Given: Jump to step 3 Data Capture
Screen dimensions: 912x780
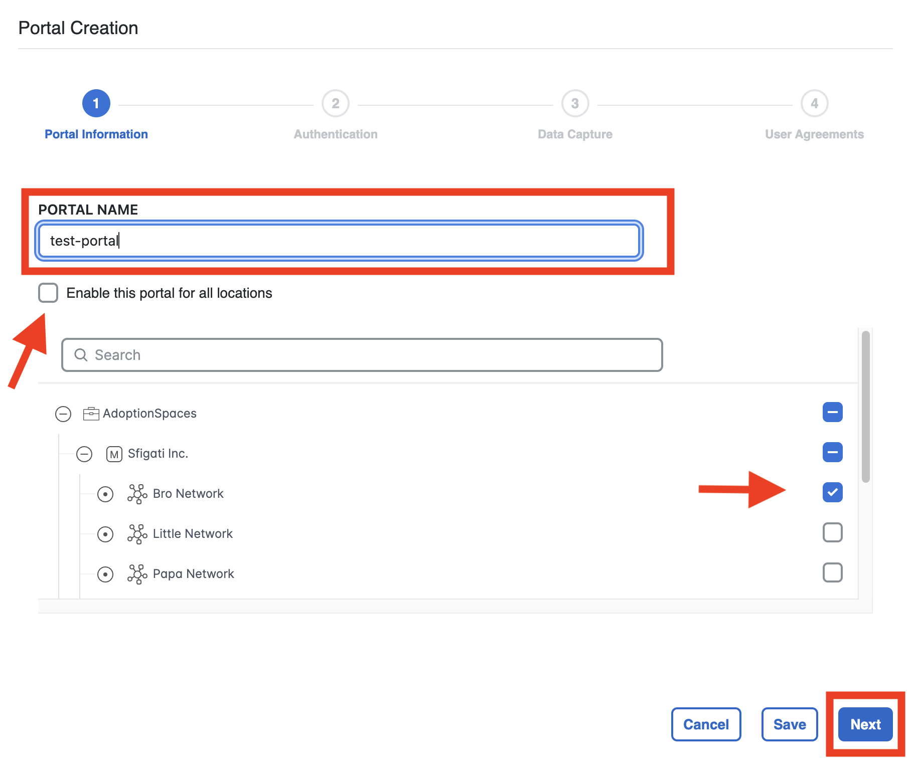Looking at the screenshot, I should point(575,104).
